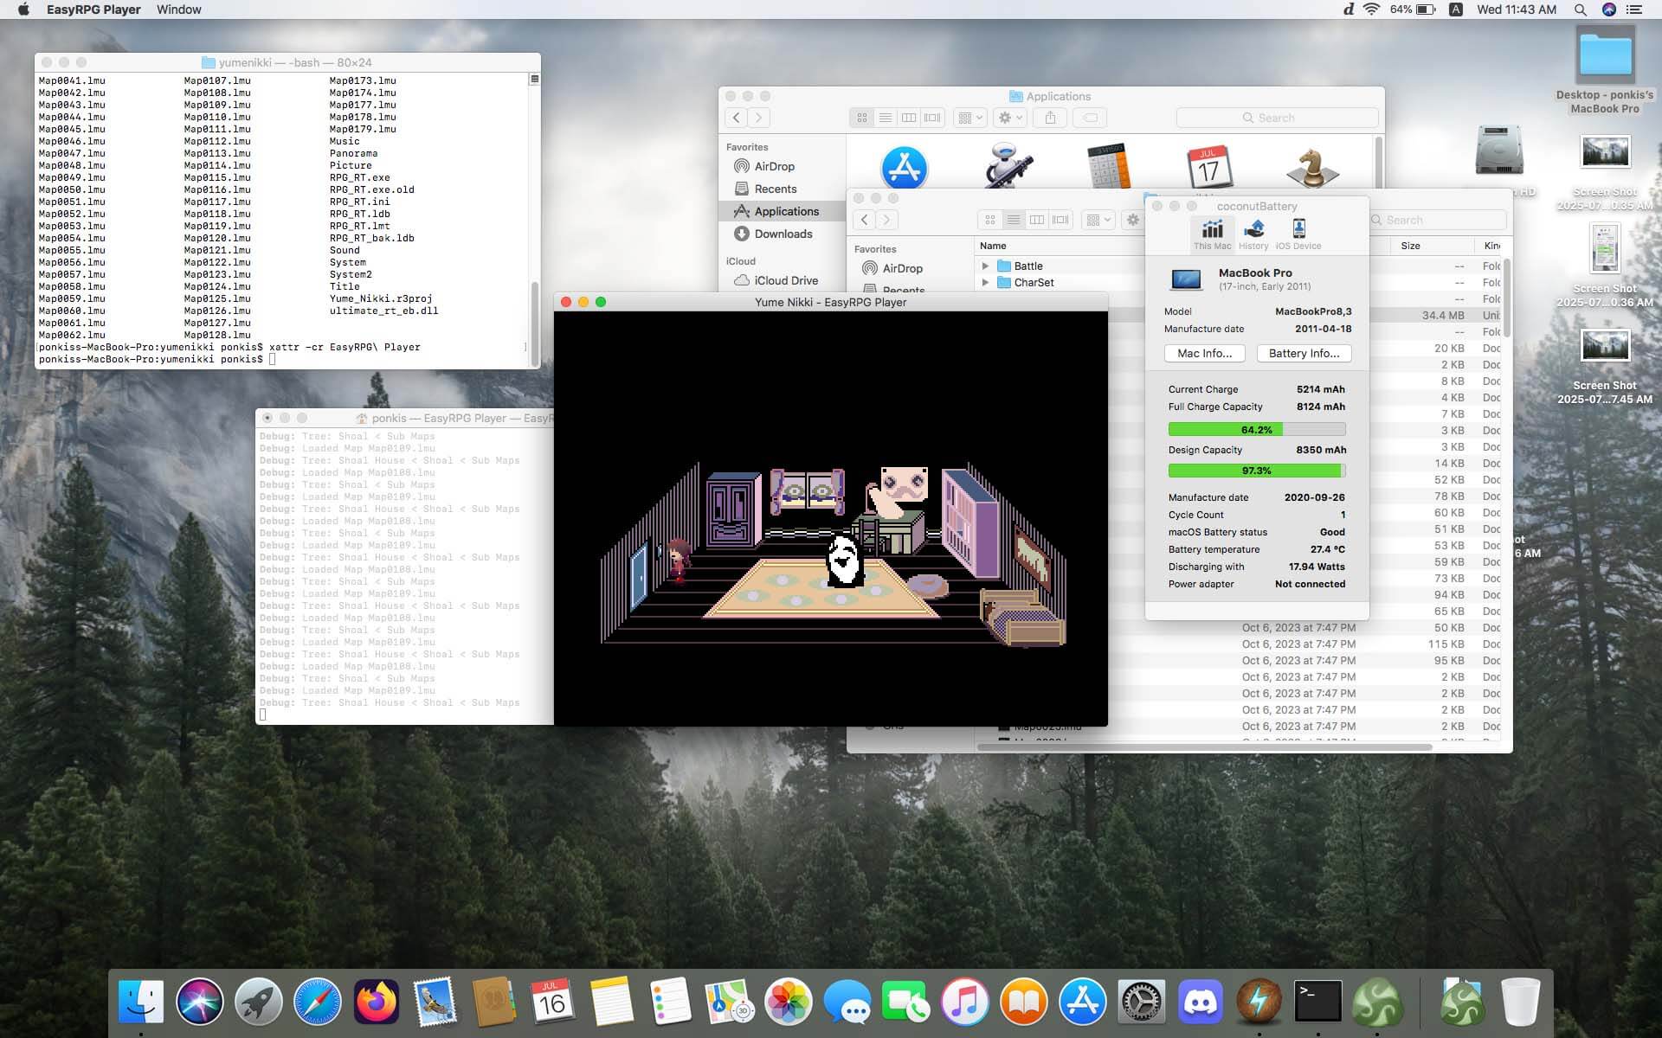1662x1038 pixels.
Task: Open System Preferences from the Dock
Action: click(x=1141, y=1002)
